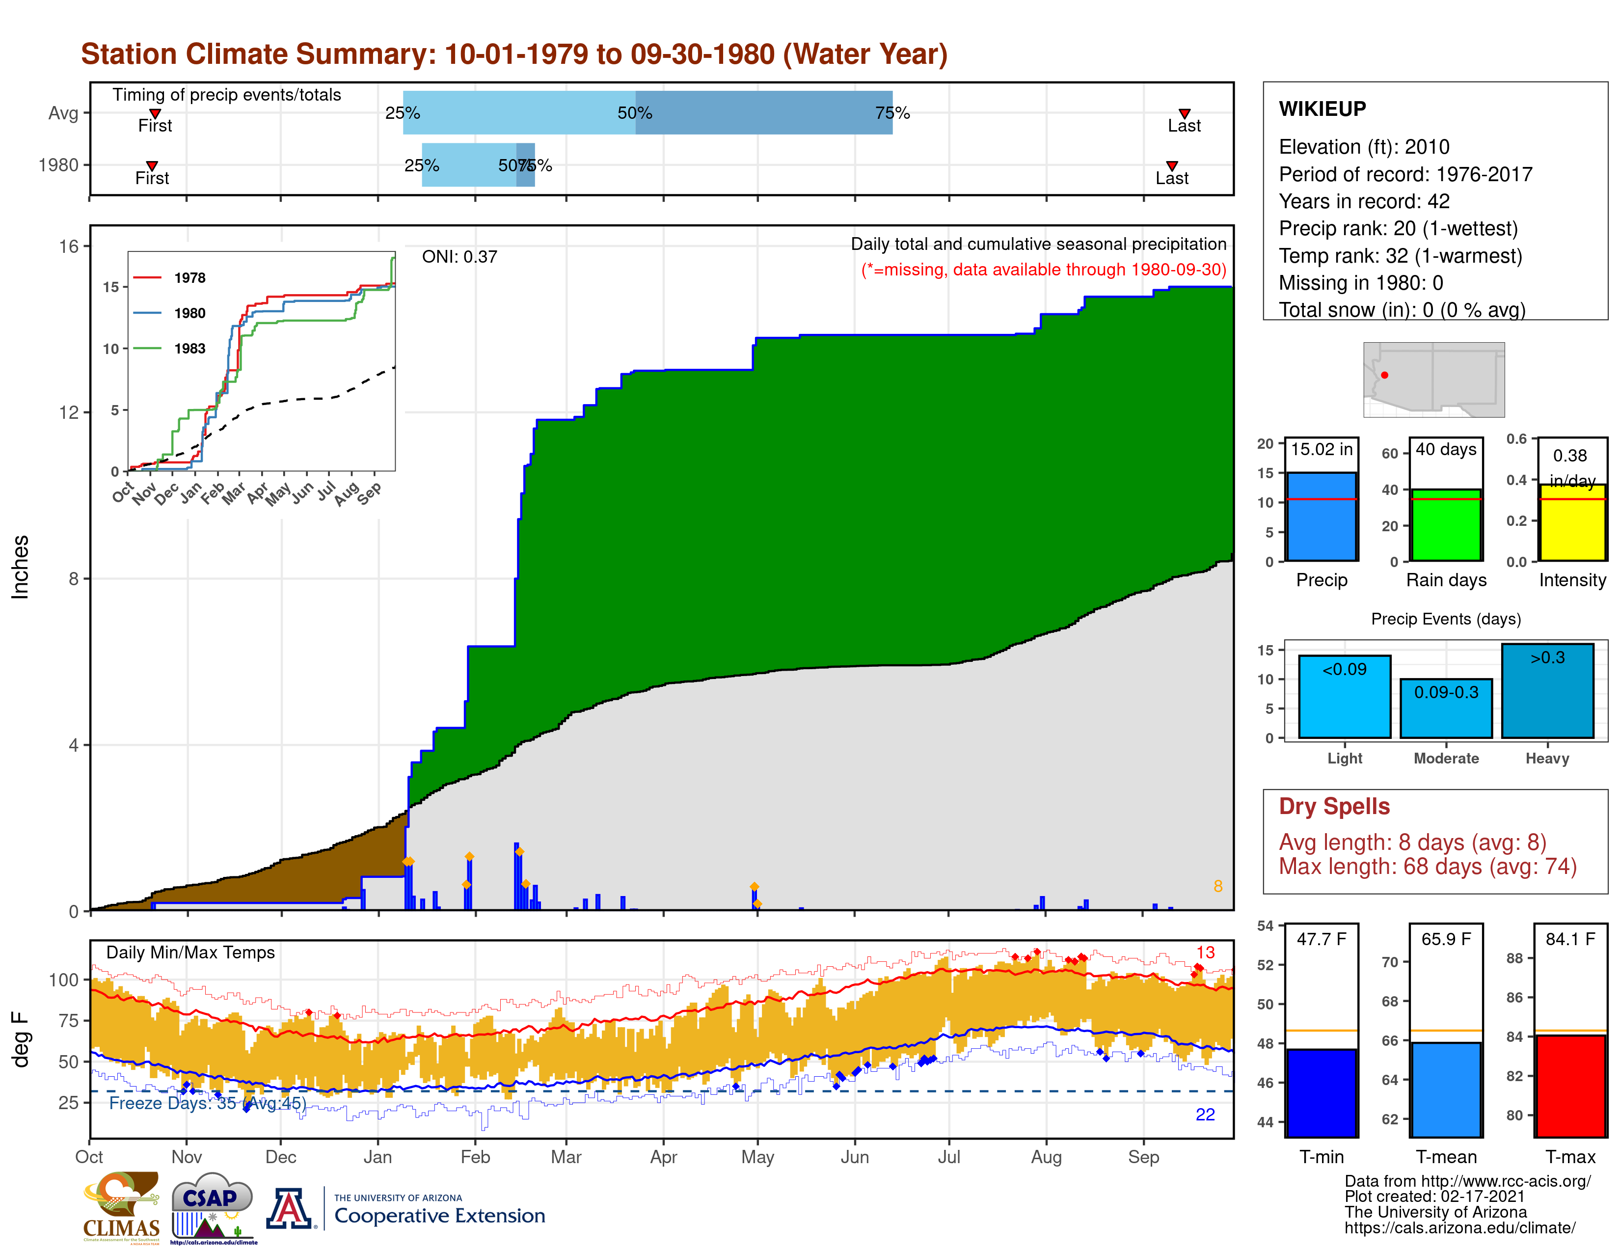The width and height of the screenshot is (1620, 1252).
Task: Click the ONI: 0.37 label
Action: coord(460,257)
